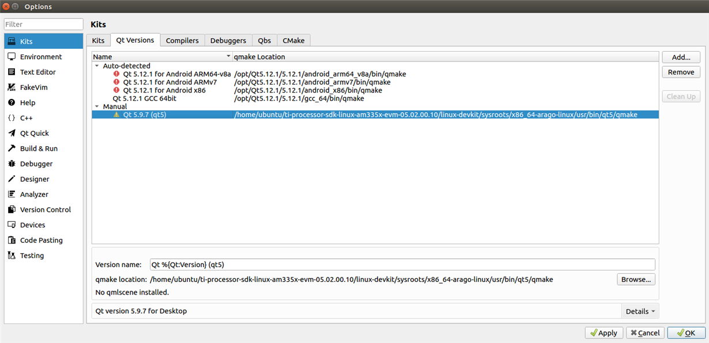Switch to the Qt Versions tab
The height and width of the screenshot is (343, 709).
[x=135, y=40]
